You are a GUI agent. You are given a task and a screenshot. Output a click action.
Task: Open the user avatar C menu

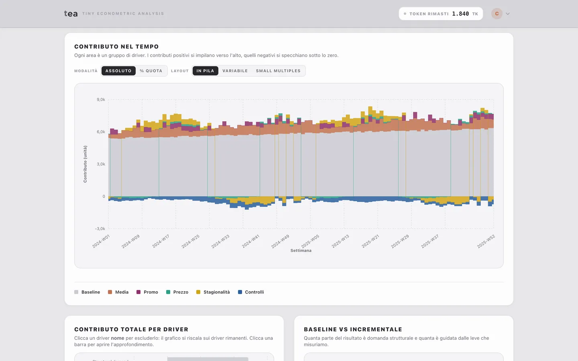(x=497, y=14)
